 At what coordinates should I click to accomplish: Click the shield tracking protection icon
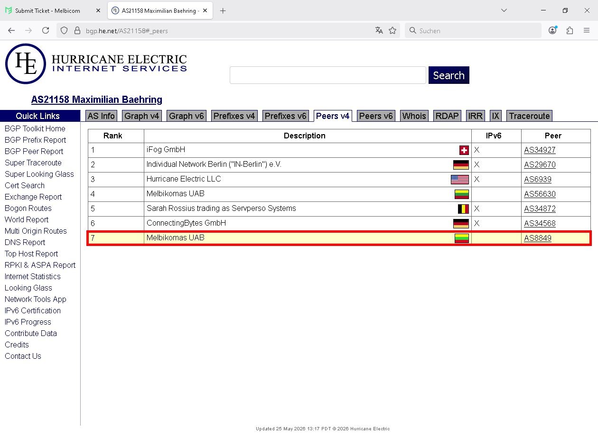coord(65,30)
